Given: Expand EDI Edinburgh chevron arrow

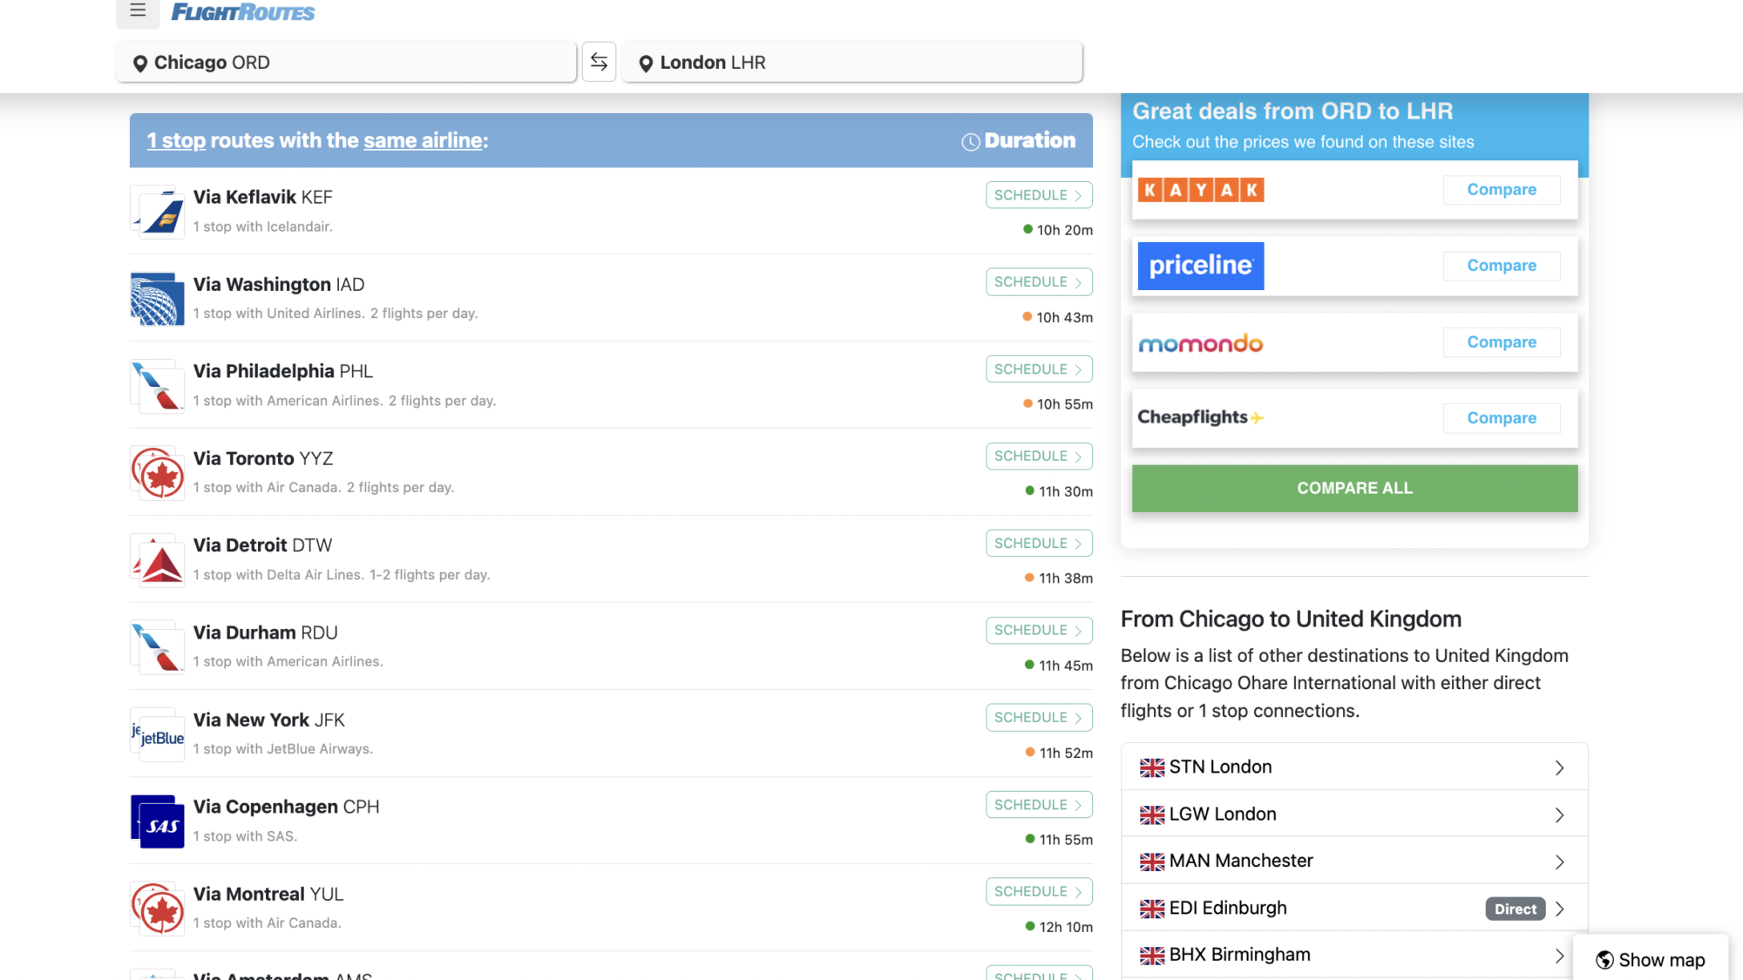Looking at the screenshot, I should click(x=1559, y=909).
